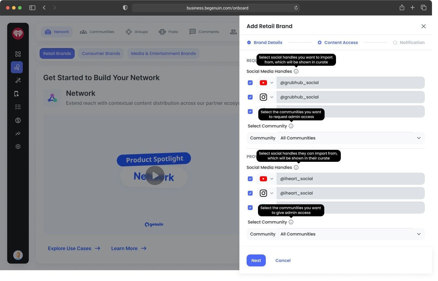Viewport: 438px width, 281px height.
Task: Expand the YouTube platform dropdown for @grubhub_social
Action: tap(272, 83)
